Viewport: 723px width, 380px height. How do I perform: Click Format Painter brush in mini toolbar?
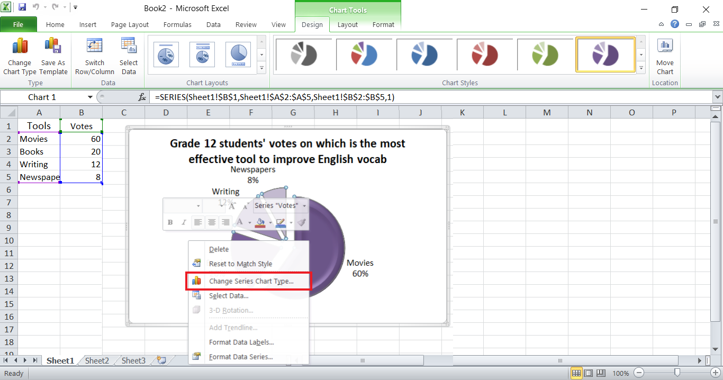pyautogui.click(x=301, y=223)
